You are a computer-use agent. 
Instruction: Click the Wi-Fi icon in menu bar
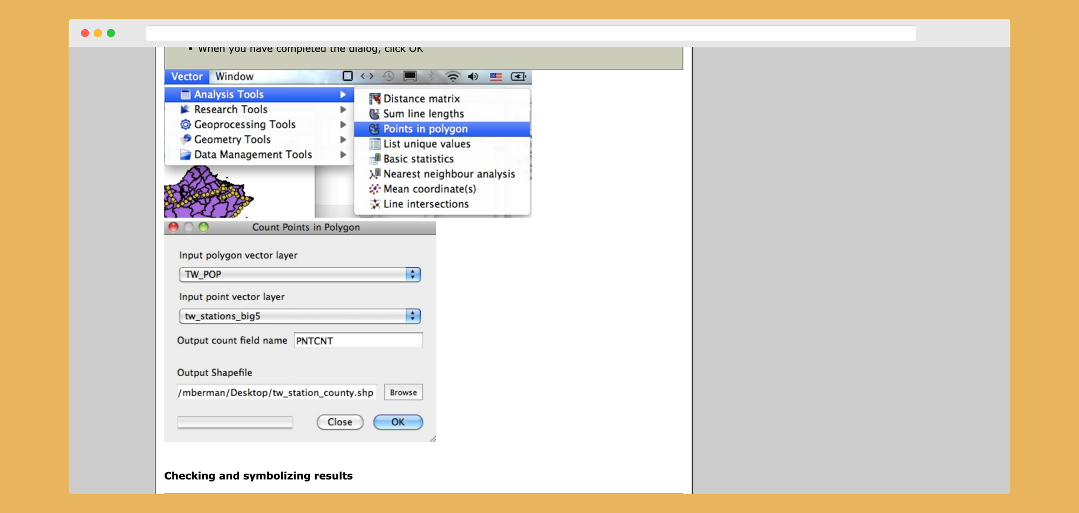tap(453, 77)
